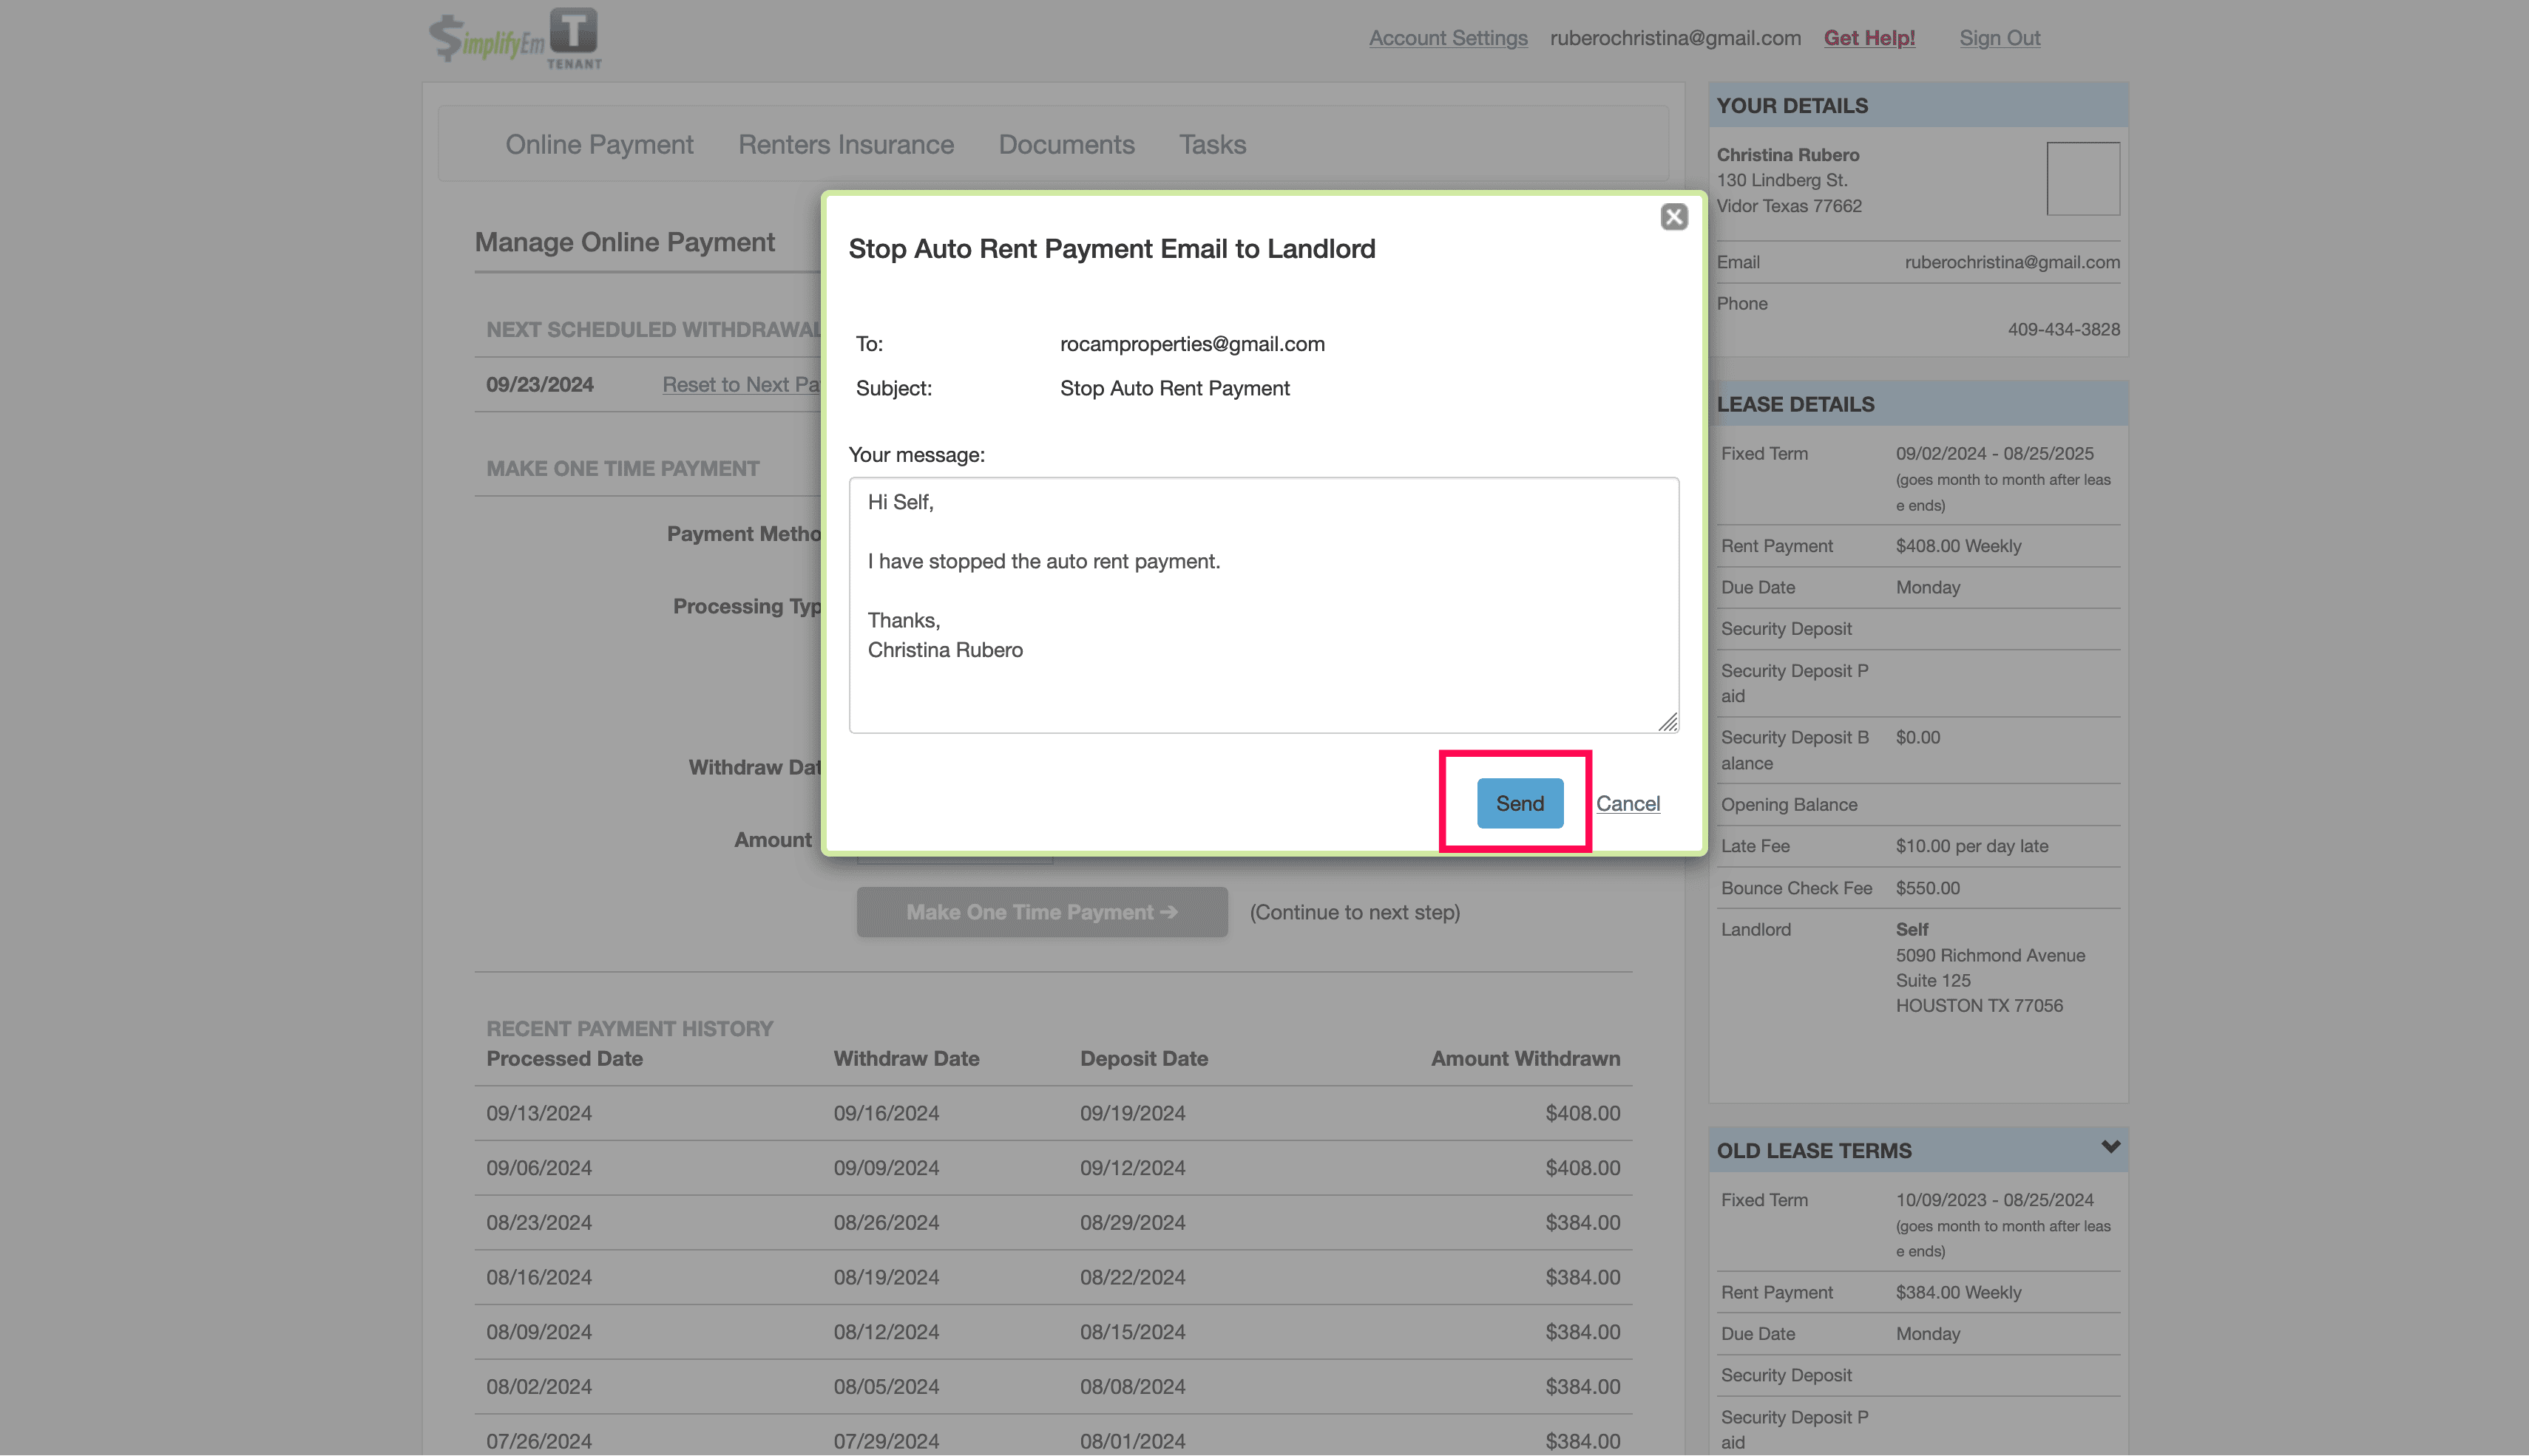This screenshot has height=1456, width=2529.
Task: Collapse the Old Lease Terms section
Action: click(2110, 1147)
